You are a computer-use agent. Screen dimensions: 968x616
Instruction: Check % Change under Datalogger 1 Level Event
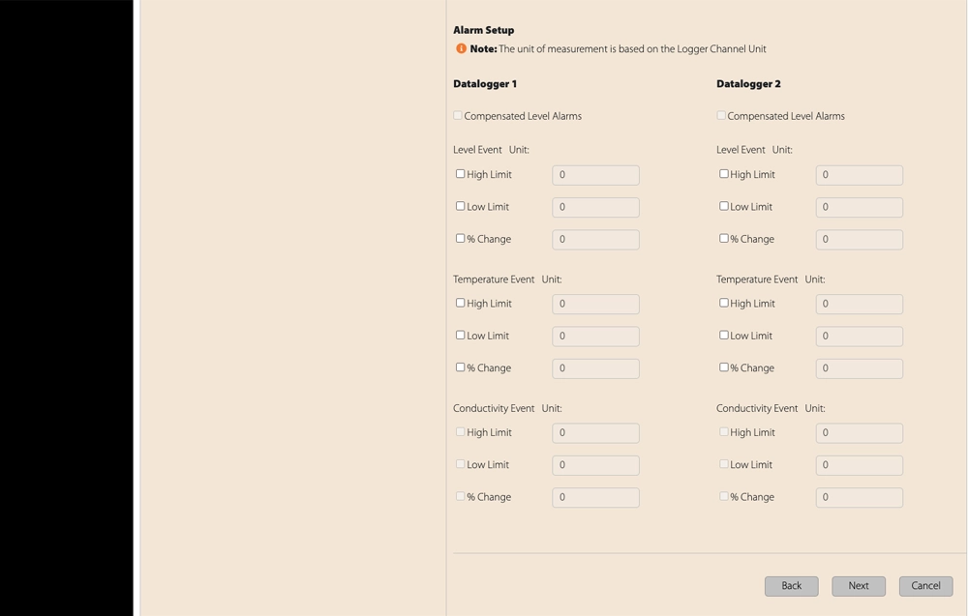[x=460, y=237]
